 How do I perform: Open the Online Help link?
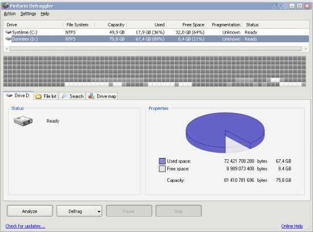click(x=292, y=226)
